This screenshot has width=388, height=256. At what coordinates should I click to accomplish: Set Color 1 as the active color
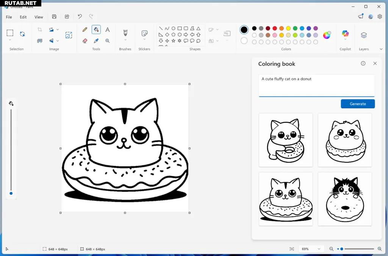point(244,30)
